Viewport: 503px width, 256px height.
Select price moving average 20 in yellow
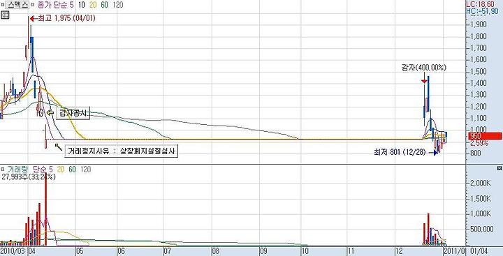94,5
